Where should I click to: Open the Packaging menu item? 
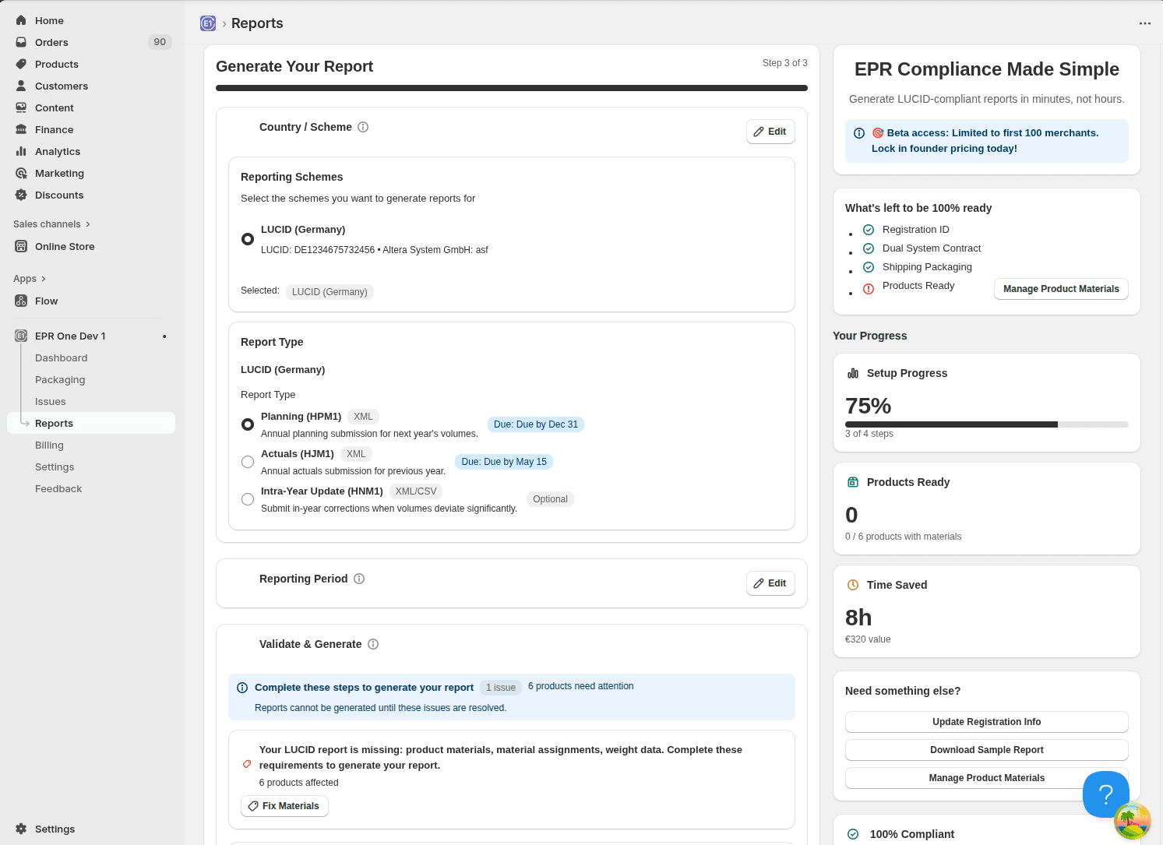(x=60, y=380)
